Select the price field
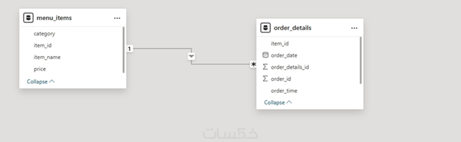Screen dimensions: 461x142 pyautogui.click(x=40, y=69)
